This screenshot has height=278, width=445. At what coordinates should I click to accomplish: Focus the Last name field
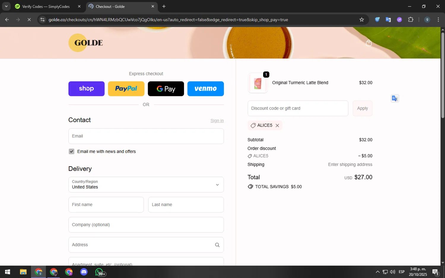click(186, 205)
